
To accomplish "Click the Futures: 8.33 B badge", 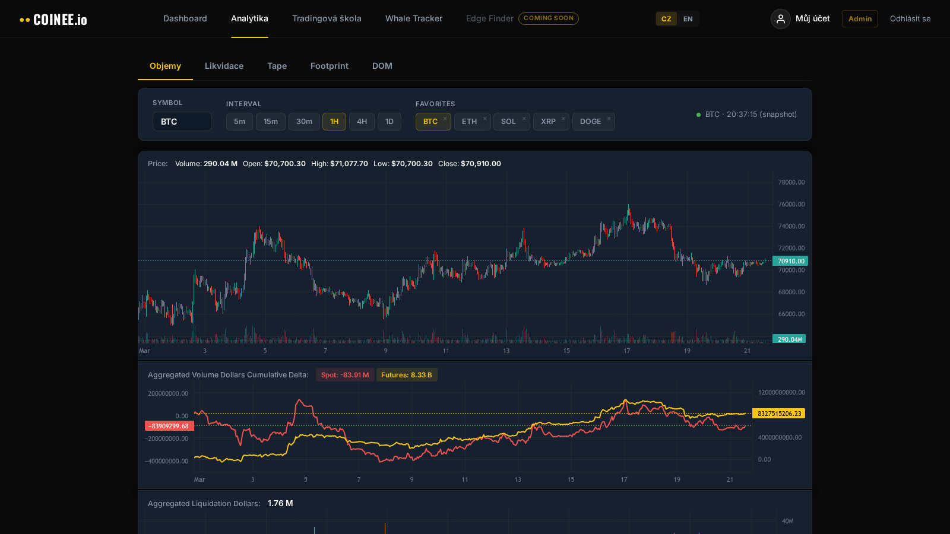I will (407, 374).
